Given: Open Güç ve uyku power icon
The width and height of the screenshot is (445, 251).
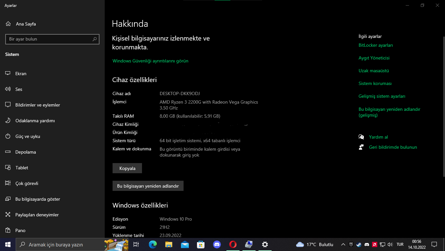Looking at the screenshot, I should [8, 136].
